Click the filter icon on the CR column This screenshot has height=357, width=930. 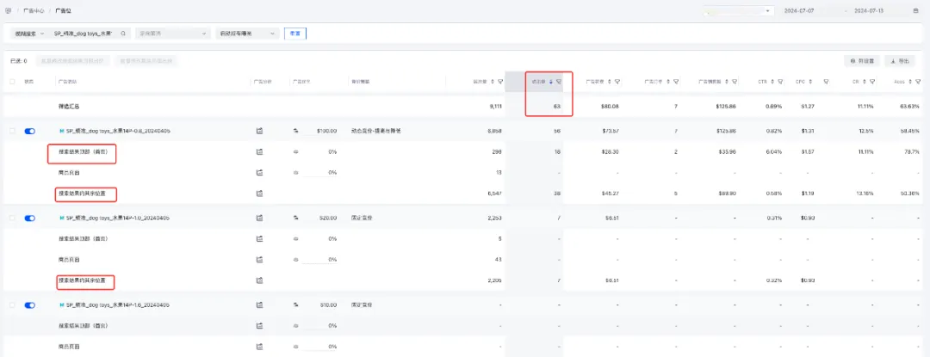coord(871,82)
